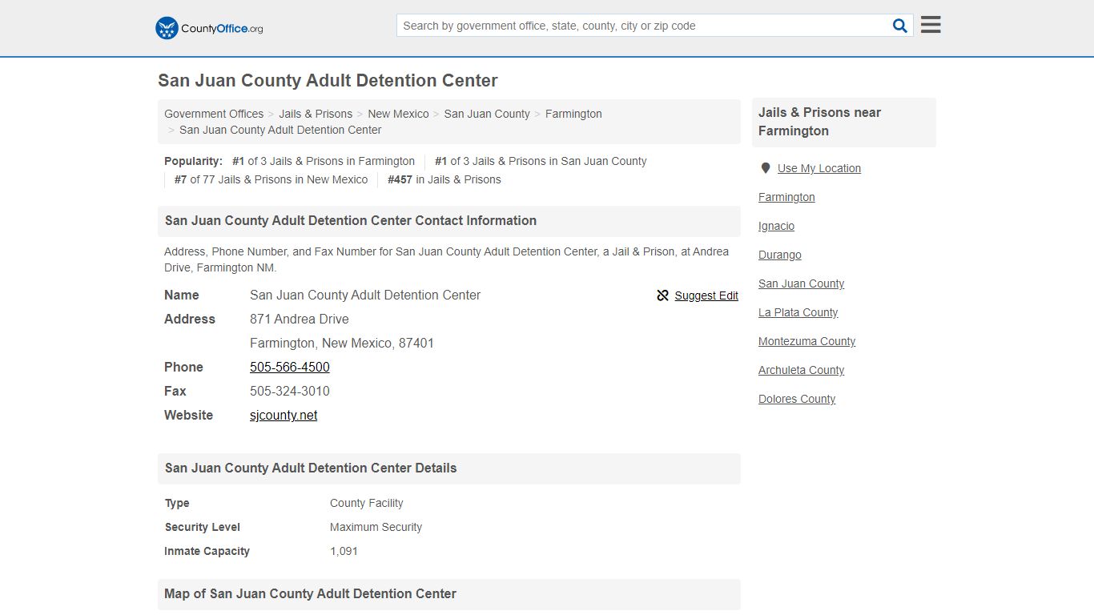This screenshot has width=1094, height=615.
Task: Click #457 in Jails & Prisons text
Action: pyautogui.click(x=444, y=179)
